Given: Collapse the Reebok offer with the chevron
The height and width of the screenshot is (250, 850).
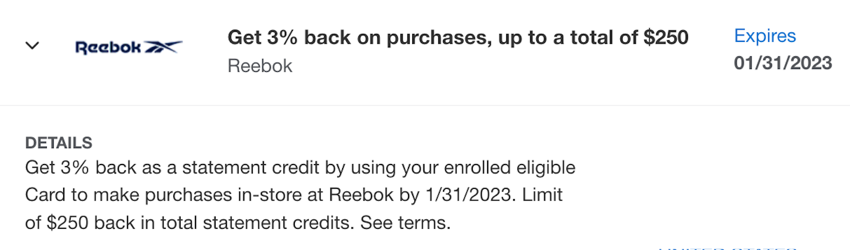Looking at the screenshot, I should pos(32,46).
